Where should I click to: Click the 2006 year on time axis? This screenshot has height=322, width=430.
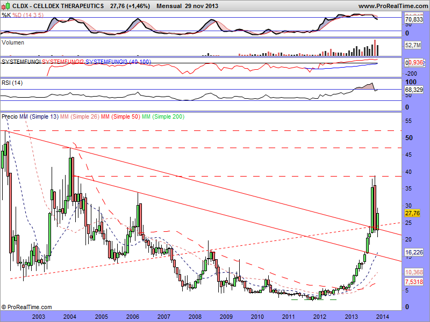pyautogui.click(x=132, y=317)
